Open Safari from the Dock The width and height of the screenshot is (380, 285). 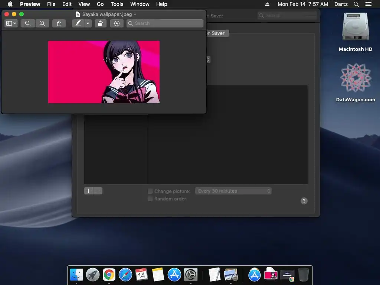(x=125, y=275)
